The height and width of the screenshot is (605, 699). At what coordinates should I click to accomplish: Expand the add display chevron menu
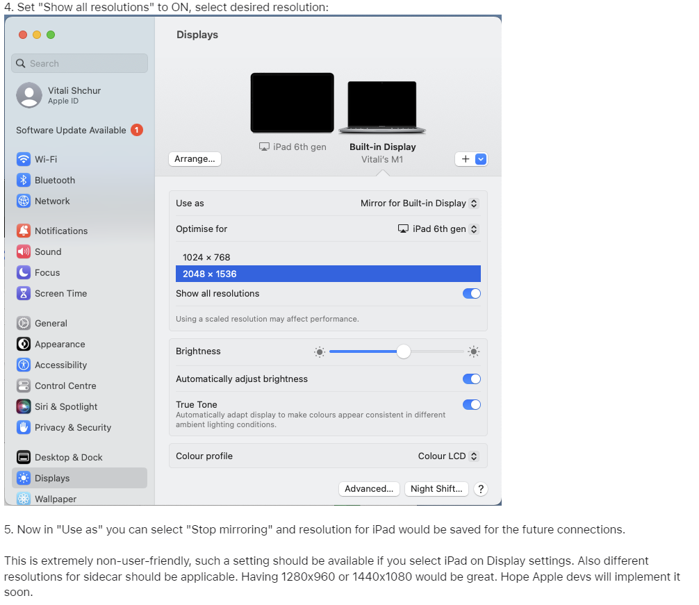481,159
